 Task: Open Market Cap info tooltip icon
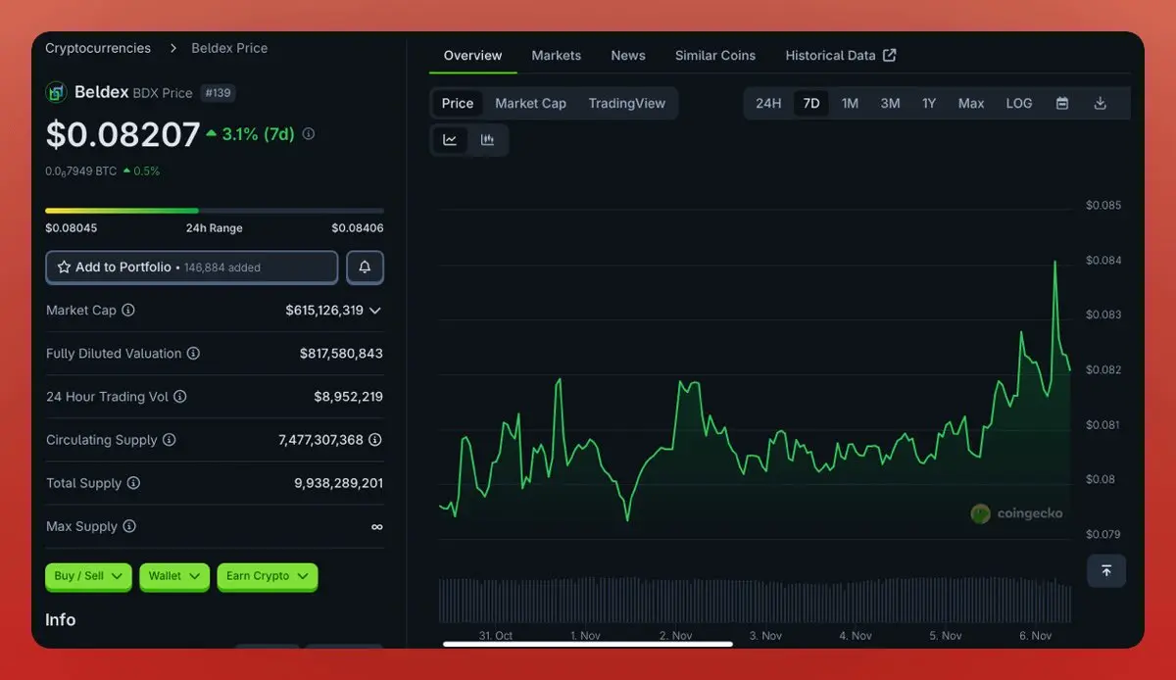point(128,310)
